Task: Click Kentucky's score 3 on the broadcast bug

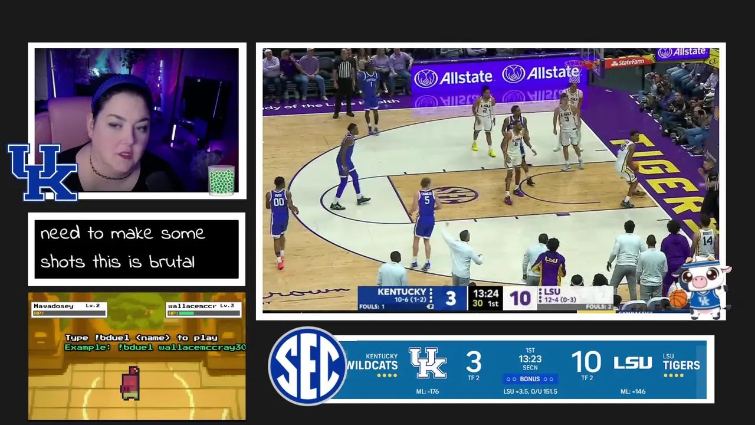Action: (451, 299)
